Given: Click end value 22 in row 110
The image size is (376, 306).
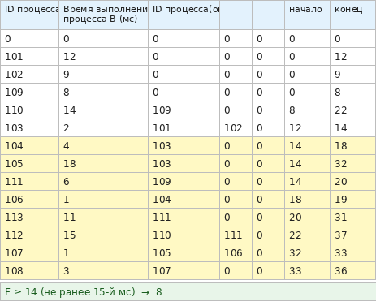Looking at the screenshot, I should point(353,110).
